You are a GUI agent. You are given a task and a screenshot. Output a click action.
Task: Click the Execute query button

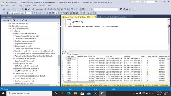(x=38, y=13)
